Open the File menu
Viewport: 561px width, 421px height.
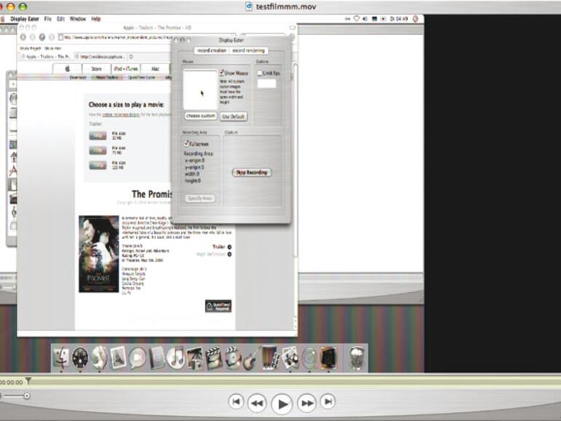coord(47,19)
